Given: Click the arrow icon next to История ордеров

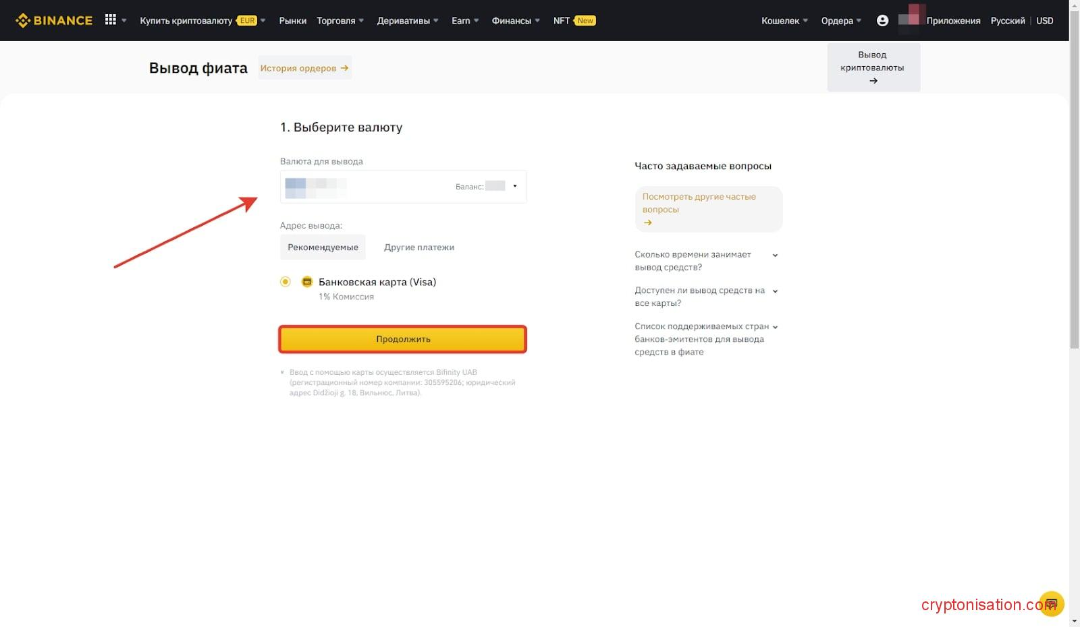Looking at the screenshot, I should (x=345, y=67).
